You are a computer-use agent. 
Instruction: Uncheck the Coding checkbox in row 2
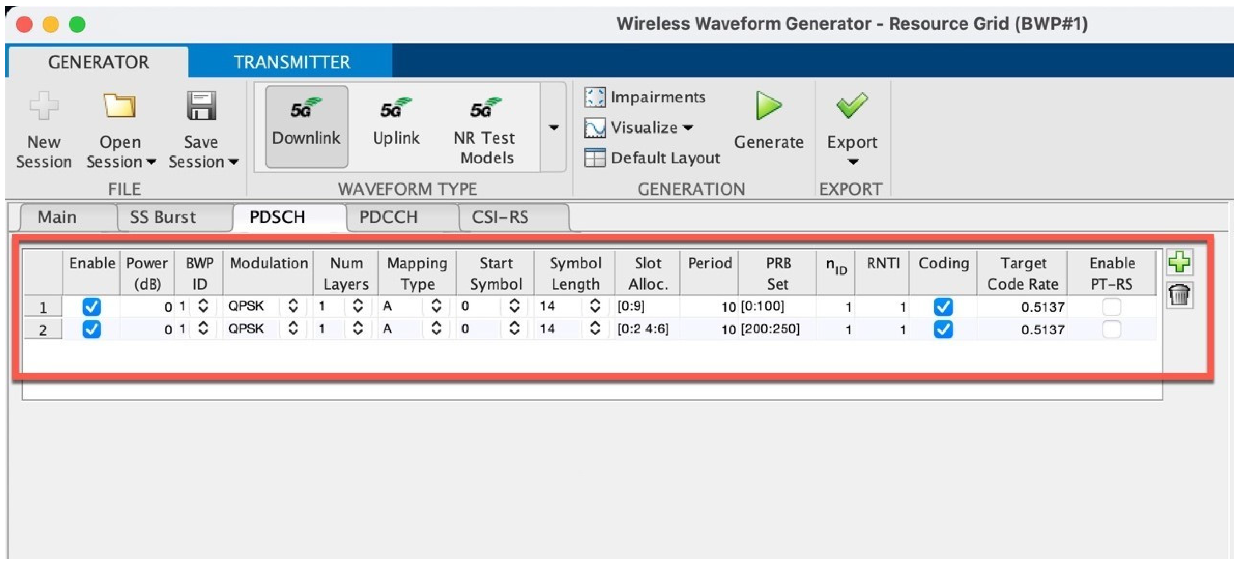click(943, 329)
